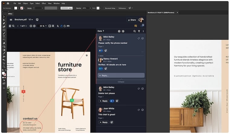Open the Effect menu
The image size is (230, 134).
pyautogui.click(x=44, y=3)
